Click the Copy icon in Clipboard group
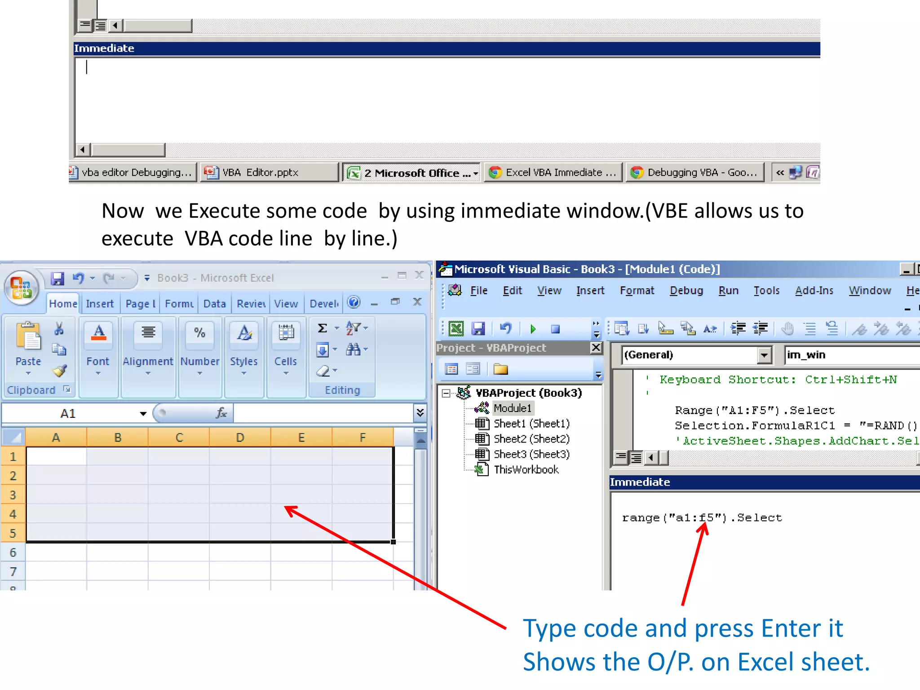The height and width of the screenshot is (690, 920). tap(59, 349)
